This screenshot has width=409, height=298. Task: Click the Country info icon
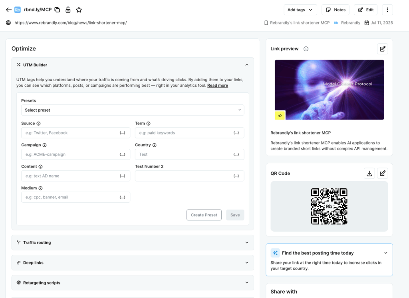pyautogui.click(x=155, y=145)
